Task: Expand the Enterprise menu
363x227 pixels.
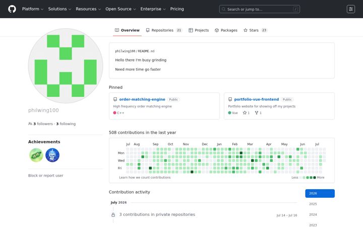Action: tap(153, 9)
